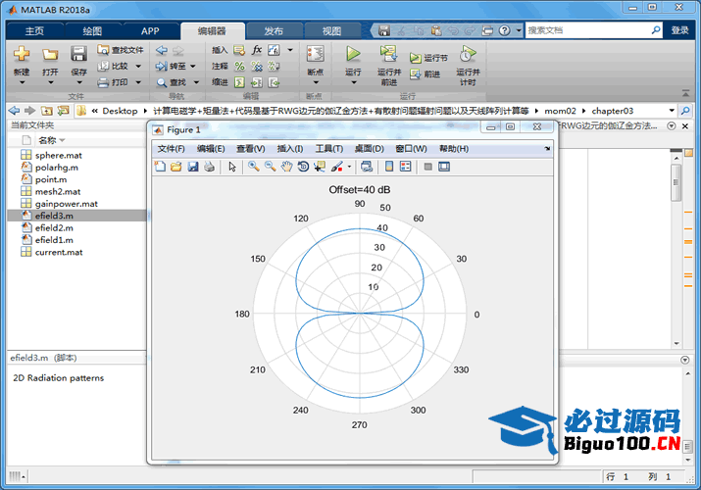The height and width of the screenshot is (490, 701).
Task: Run the script with green Run arrow
Action: [x=353, y=54]
